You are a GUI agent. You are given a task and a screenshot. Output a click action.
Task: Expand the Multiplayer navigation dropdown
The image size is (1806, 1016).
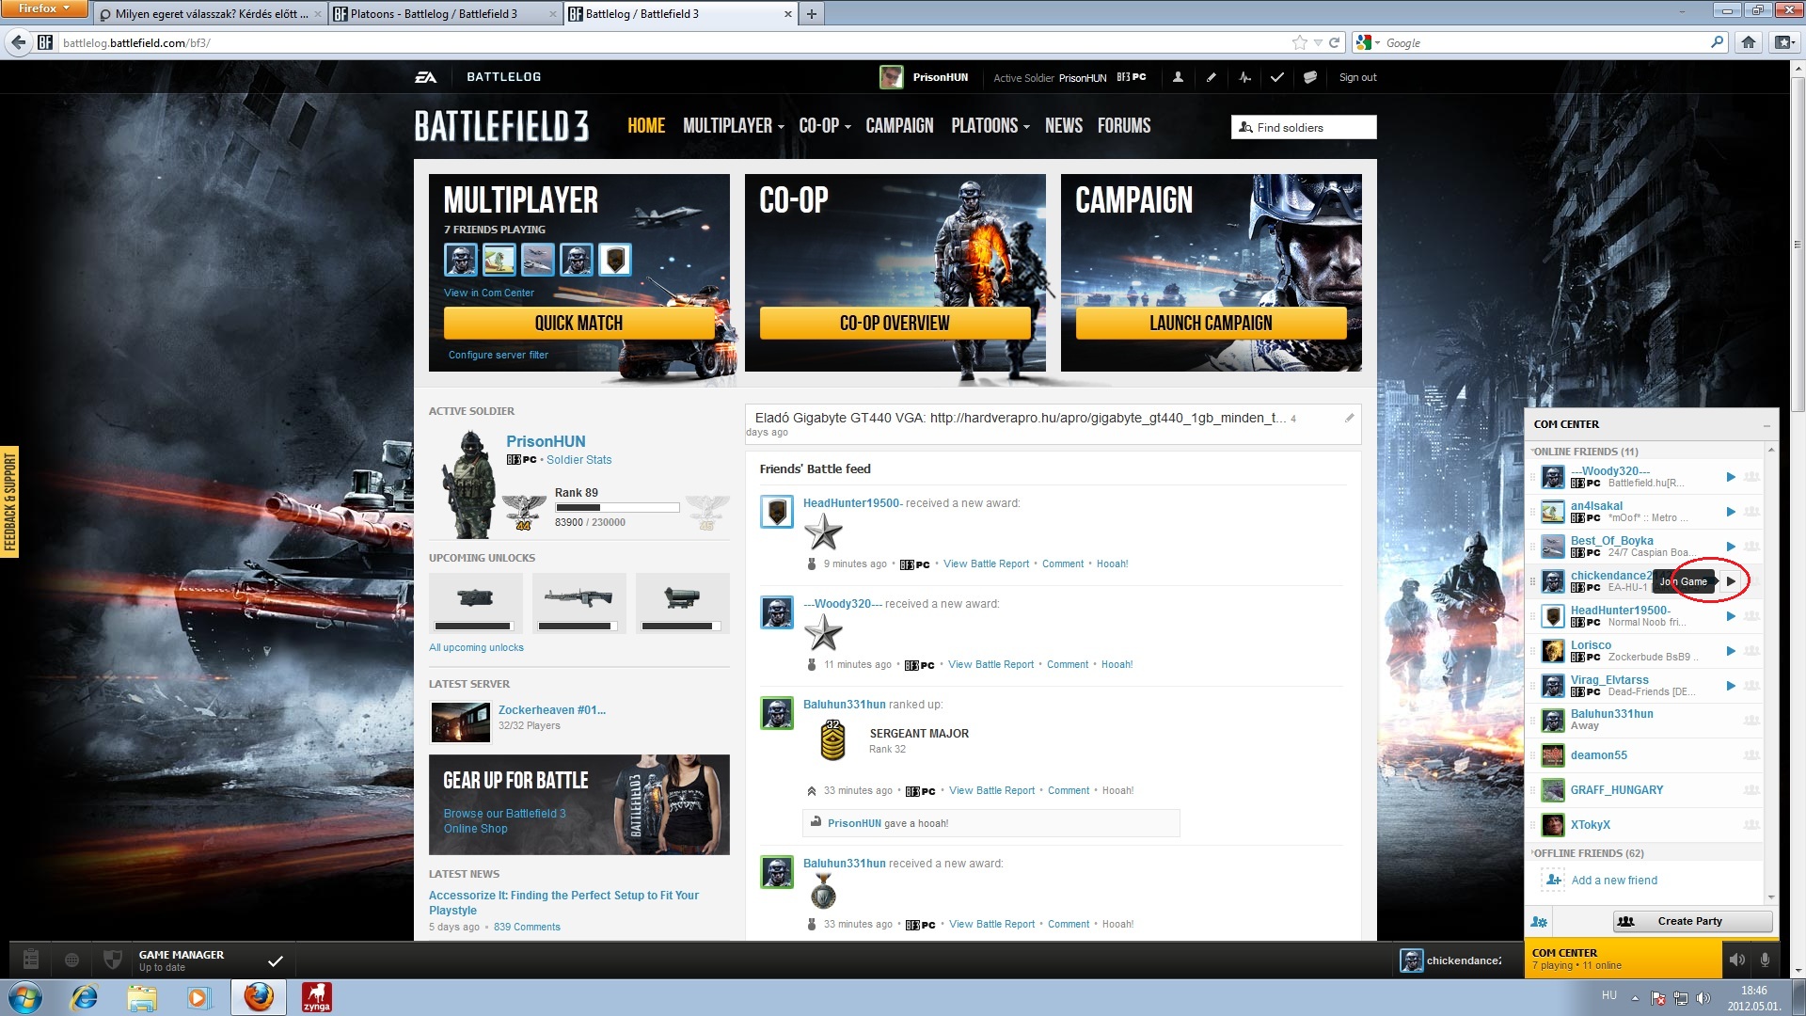(733, 126)
